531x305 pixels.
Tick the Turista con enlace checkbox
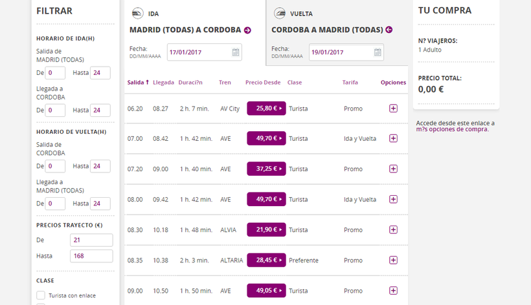coord(41,295)
